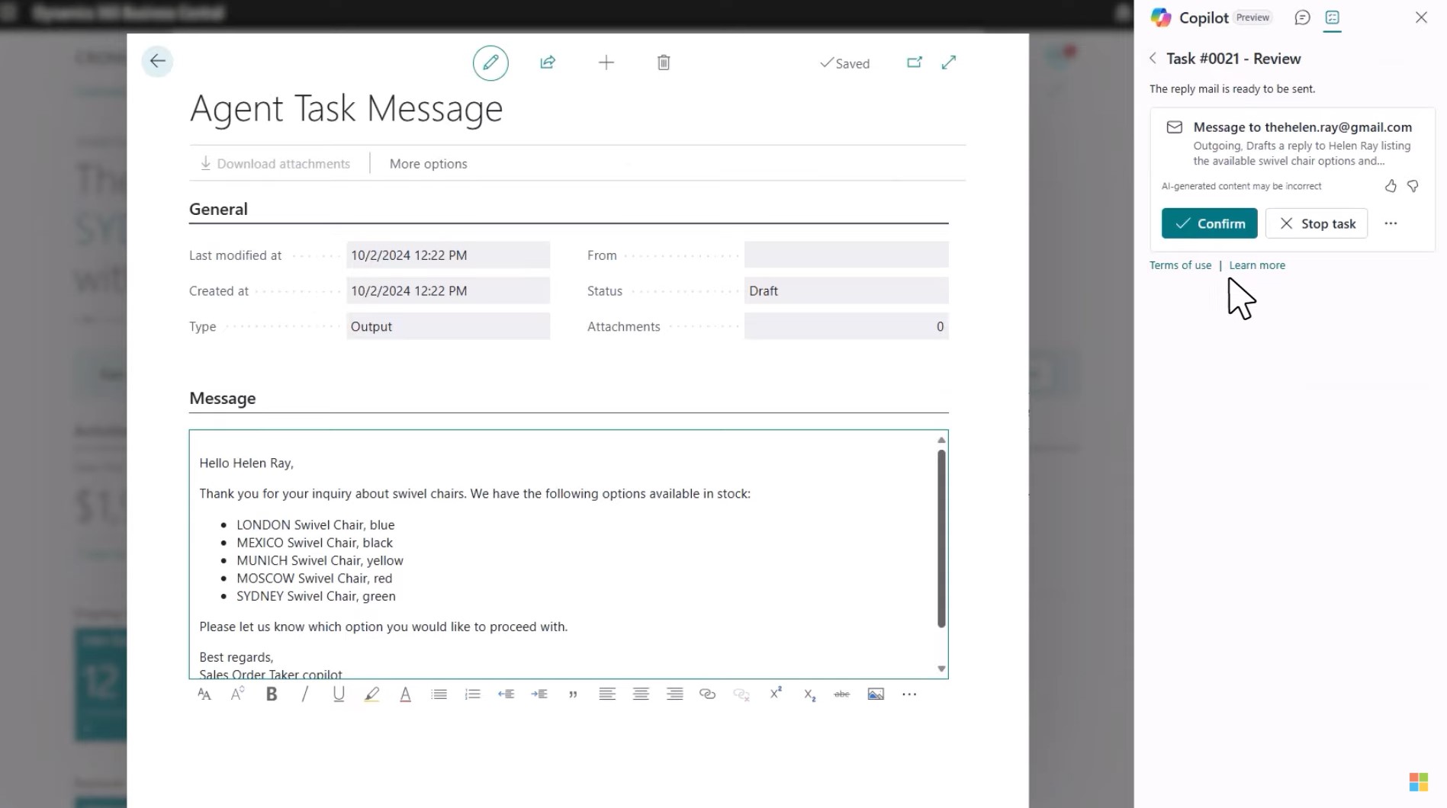Open the share icon

coord(548,63)
